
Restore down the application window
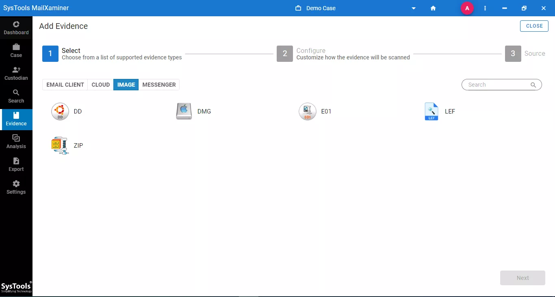tap(524, 8)
